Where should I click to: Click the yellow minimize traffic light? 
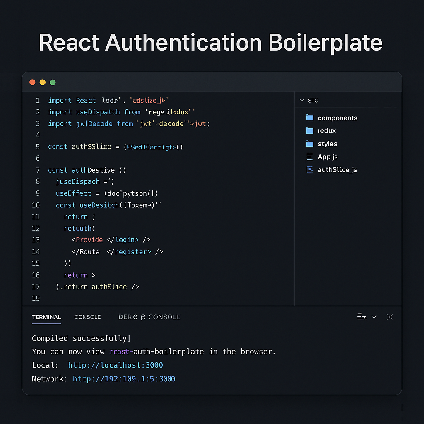click(42, 82)
